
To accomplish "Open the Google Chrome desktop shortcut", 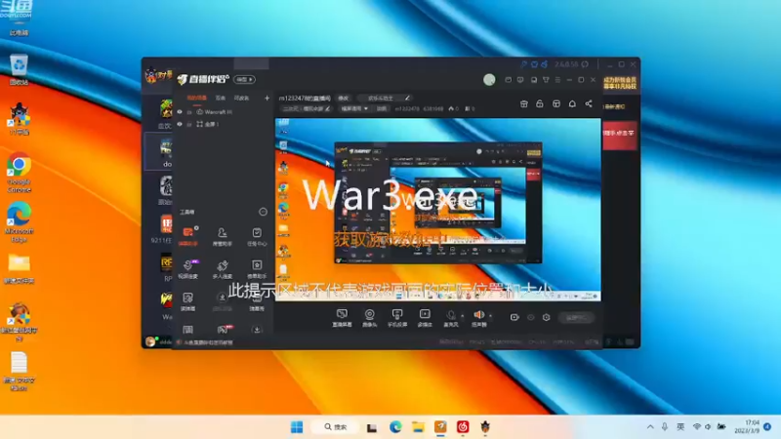I will [x=19, y=173].
